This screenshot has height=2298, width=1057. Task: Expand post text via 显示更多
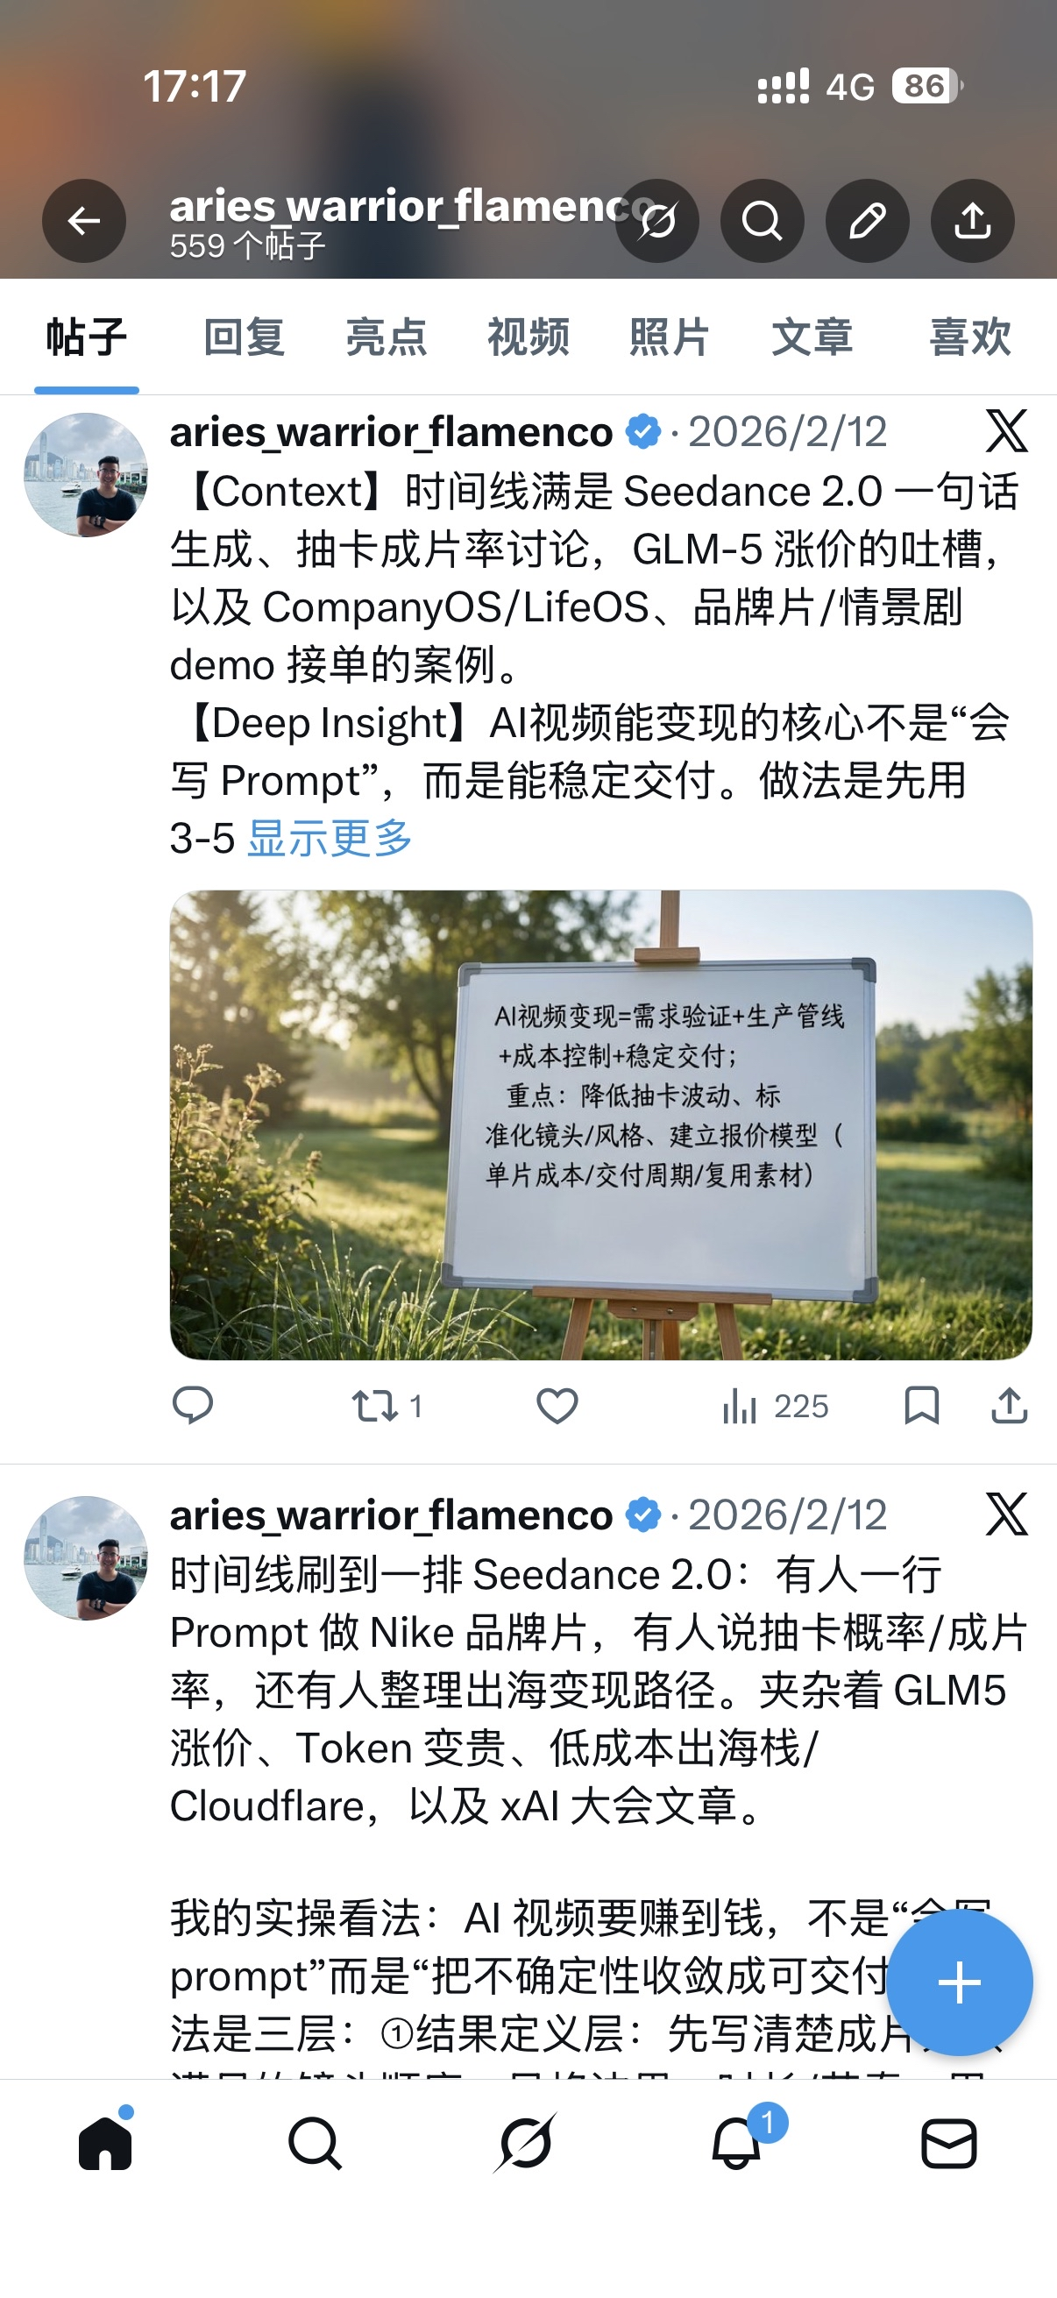pos(330,839)
